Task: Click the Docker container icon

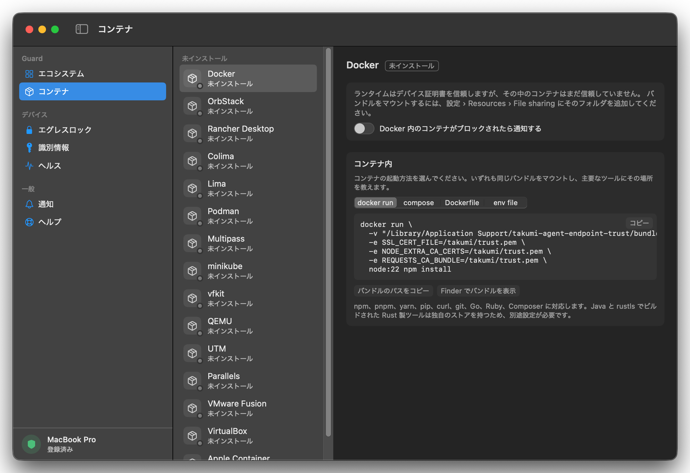Action: tap(192, 78)
